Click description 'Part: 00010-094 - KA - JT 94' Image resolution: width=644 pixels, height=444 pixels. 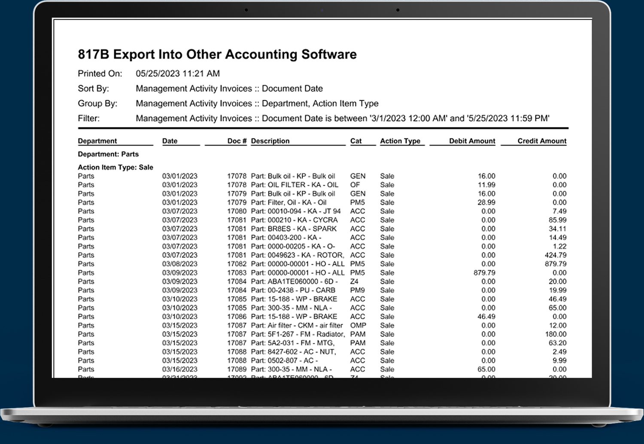click(296, 211)
